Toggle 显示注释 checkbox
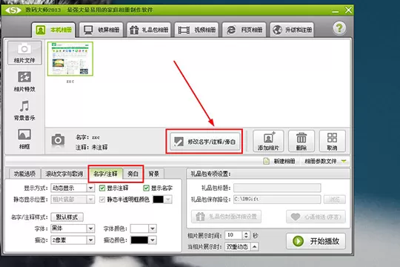The image size is (400, 267). pos(102,188)
